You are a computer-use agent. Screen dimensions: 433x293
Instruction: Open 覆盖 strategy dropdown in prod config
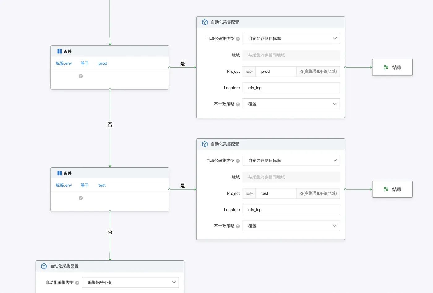pyautogui.click(x=291, y=104)
